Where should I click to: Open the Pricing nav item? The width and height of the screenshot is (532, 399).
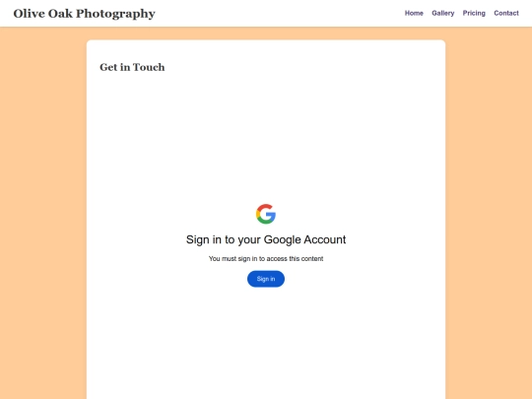[474, 13]
